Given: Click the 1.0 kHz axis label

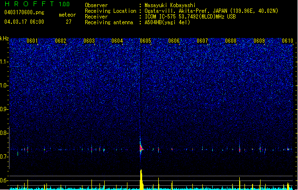Looking at the screenshot, I should pyautogui.click(x=4, y=85).
